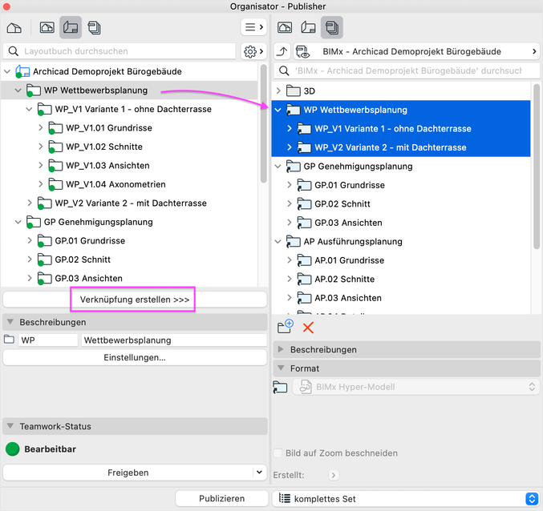
Task: Click the new folder icon with plus
Action: tap(286, 327)
